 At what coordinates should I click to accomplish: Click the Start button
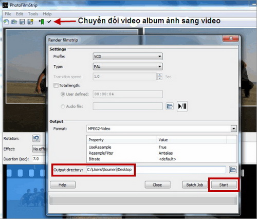[224, 185]
